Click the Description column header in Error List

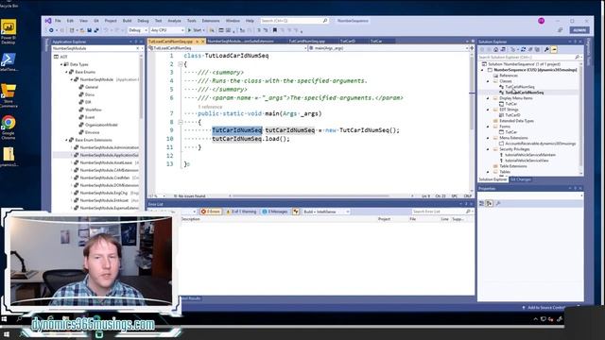click(x=191, y=219)
